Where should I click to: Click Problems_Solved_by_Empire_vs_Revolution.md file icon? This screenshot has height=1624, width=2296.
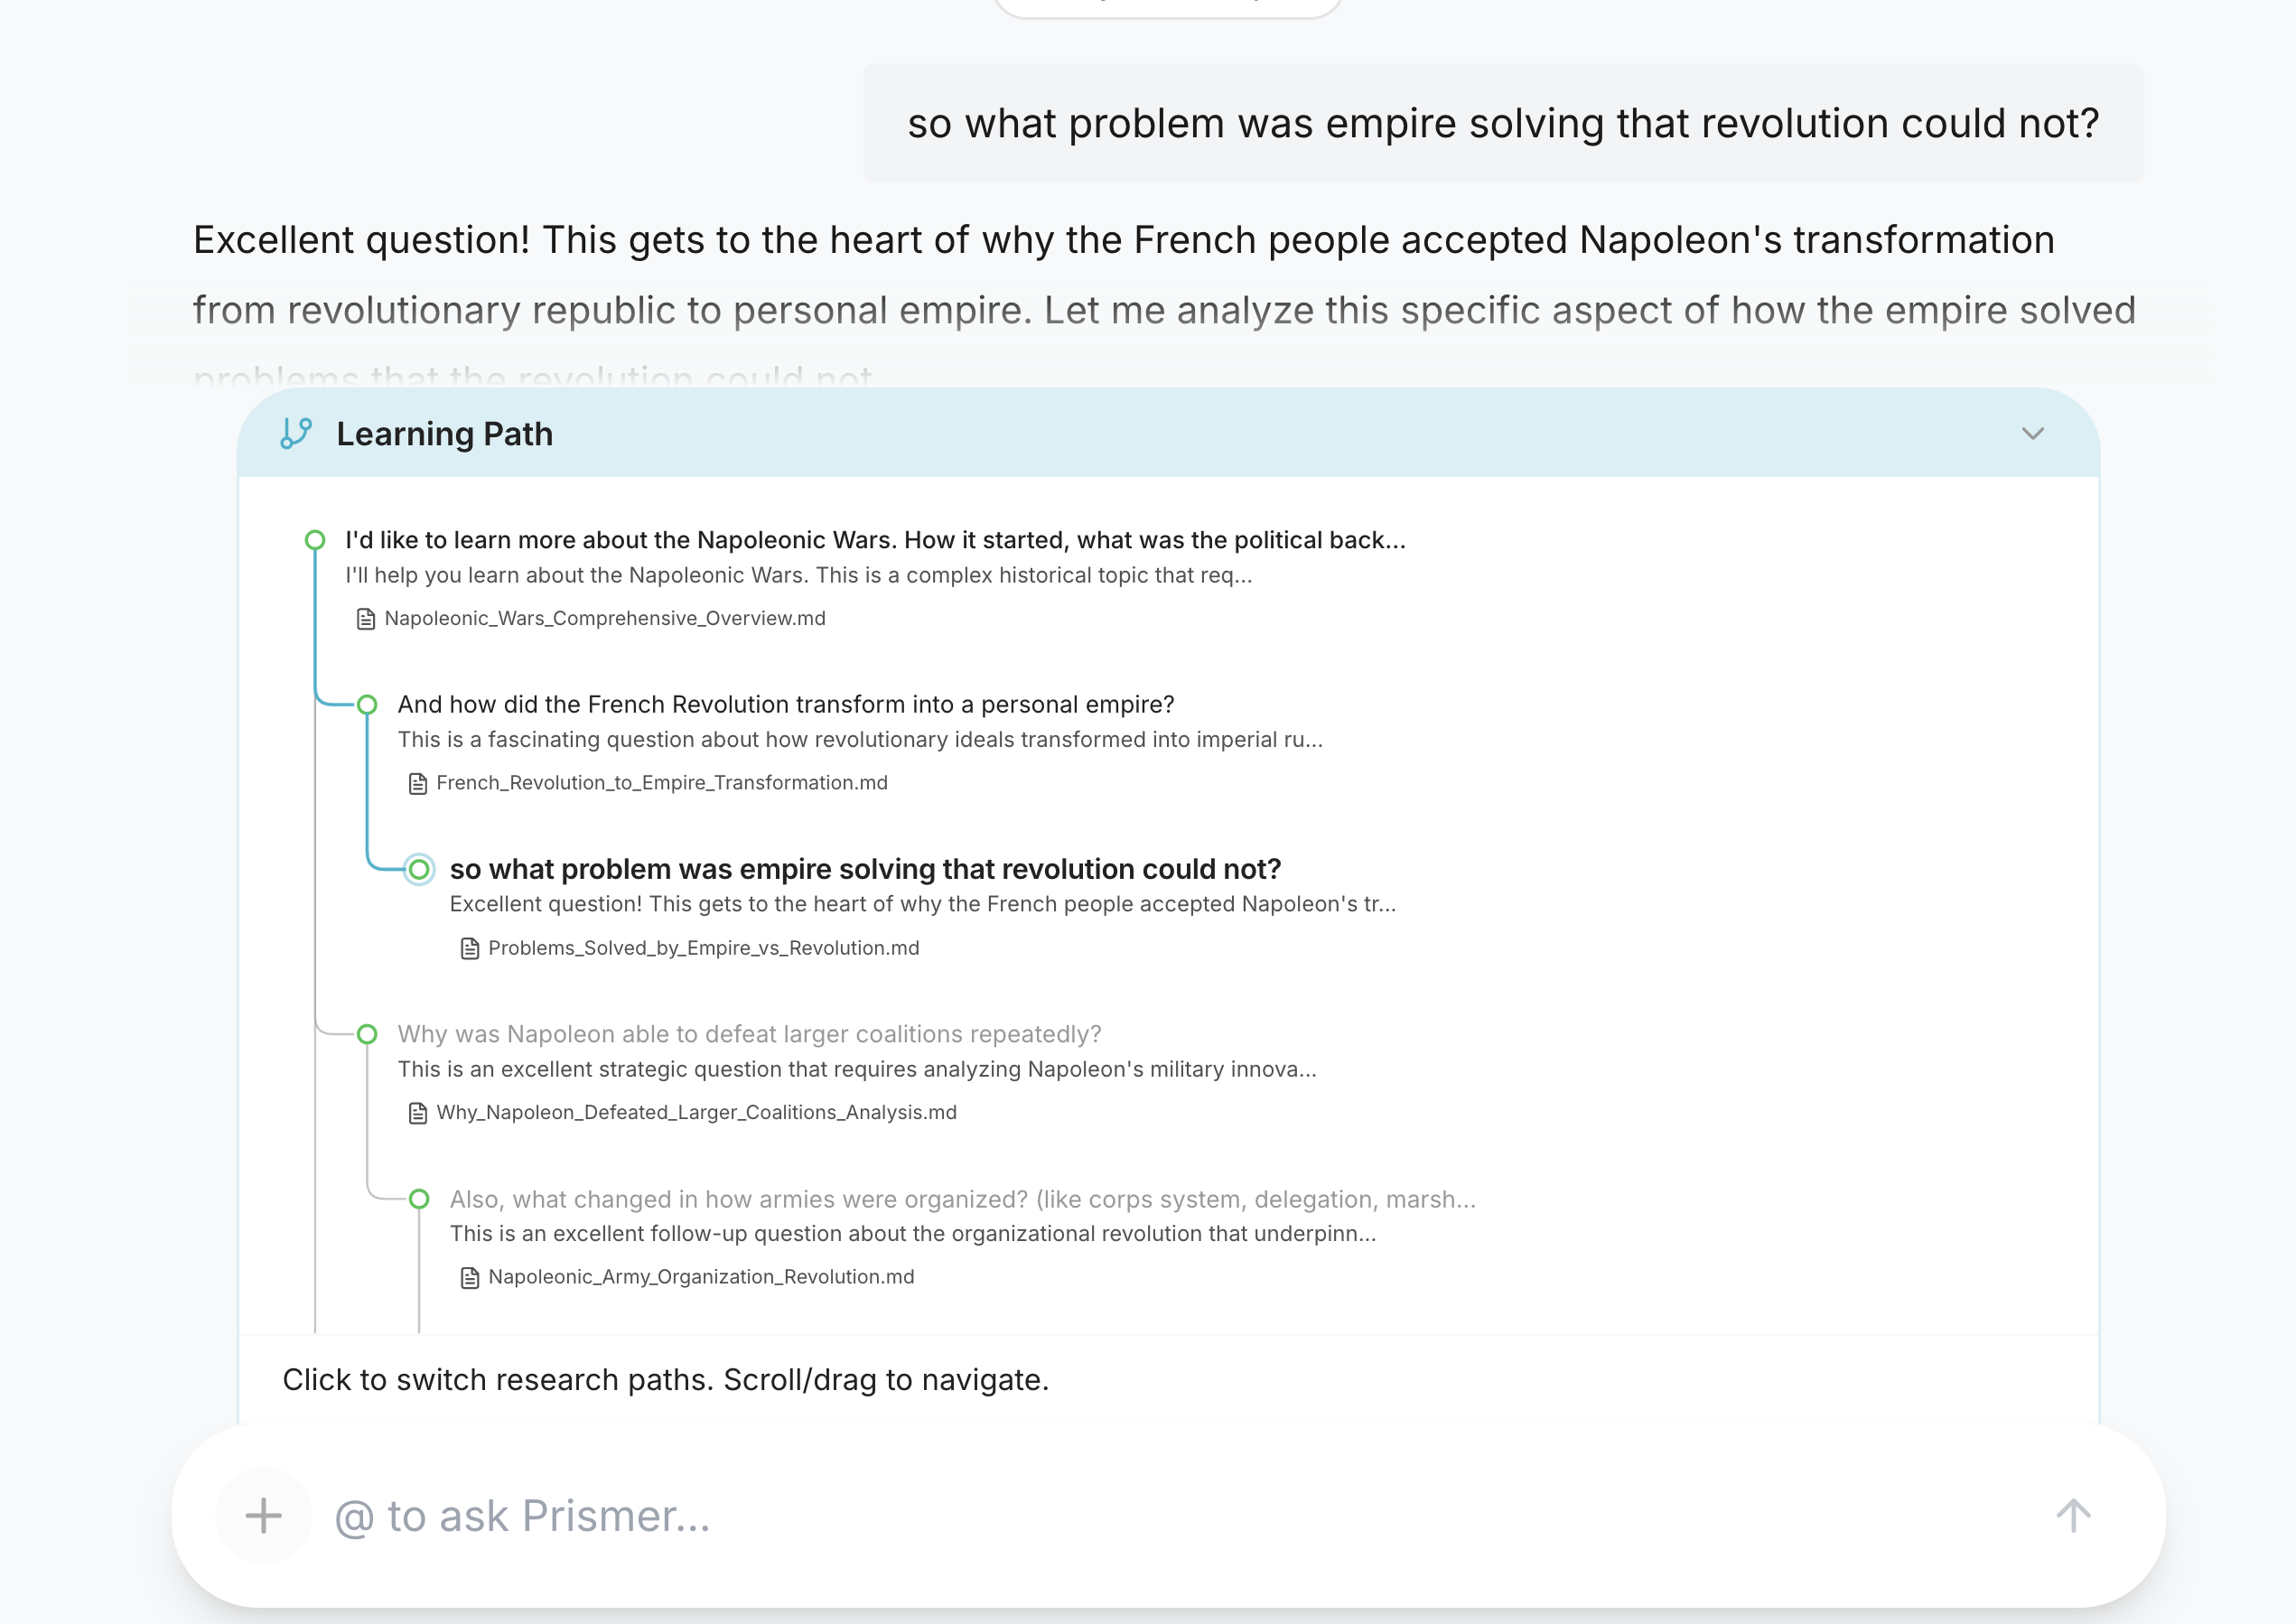(x=470, y=948)
